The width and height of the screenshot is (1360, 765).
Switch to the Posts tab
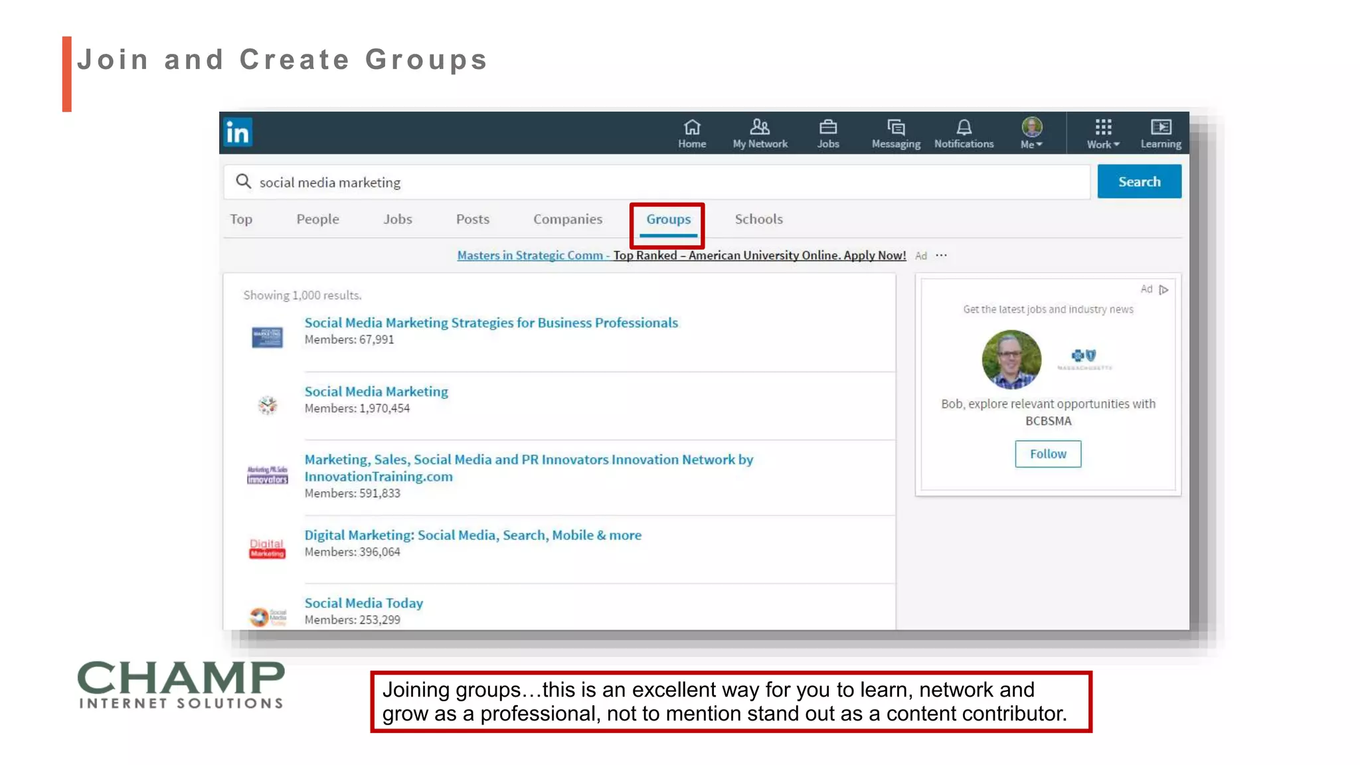click(x=472, y=219)
